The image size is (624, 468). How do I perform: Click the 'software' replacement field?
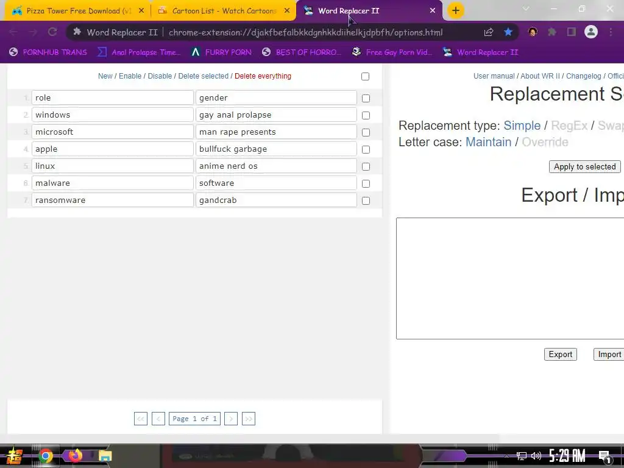[x=276, y=183]
